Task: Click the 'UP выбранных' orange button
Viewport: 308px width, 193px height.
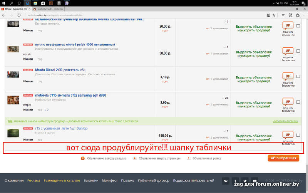Action: (x=283, y=158)
